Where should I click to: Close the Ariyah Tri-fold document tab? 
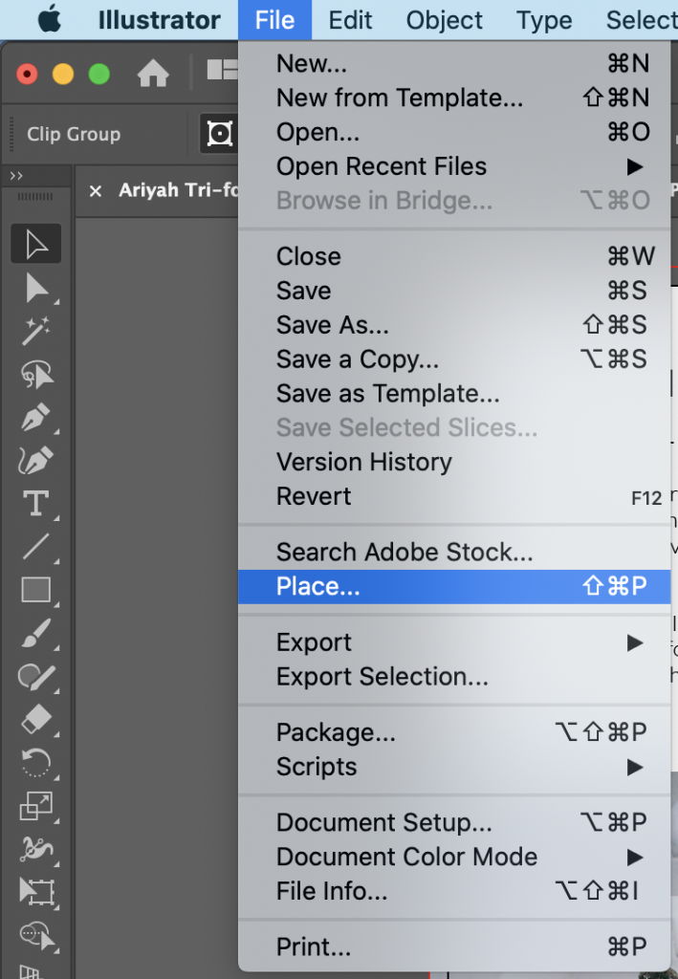pos(96,191)
